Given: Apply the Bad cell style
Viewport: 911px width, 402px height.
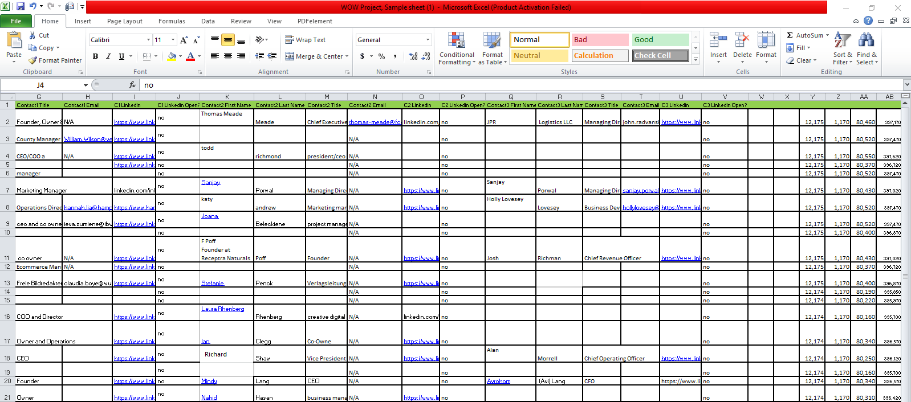Looking at the screenshot, I should click(600, 39).
